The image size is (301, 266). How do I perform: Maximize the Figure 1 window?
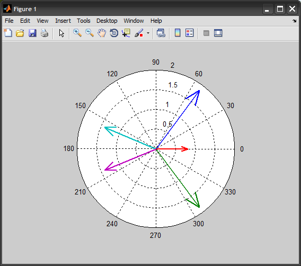[280, 9]
